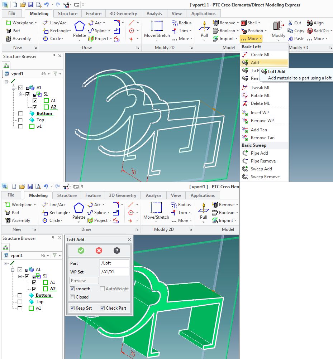Click the Copy tool in Modify 3D
Image resolution: width=333 pixels, height=359 pixels.
[x=296, y=31]
